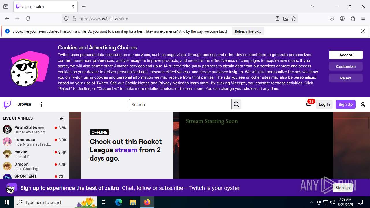The width and height of the screenshot is (370, 208).
Task: Open Firefox tracking protection shield
Action: coord(66,18)
